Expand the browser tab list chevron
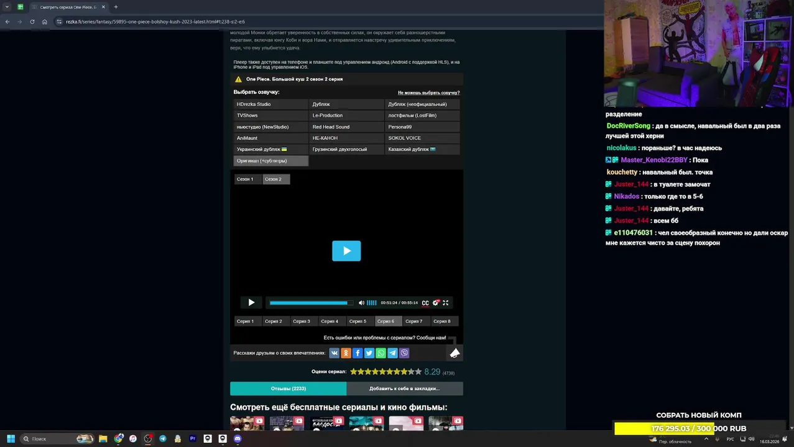The height and width of the screenshot is (447, 794). click(x=7, y=7)
